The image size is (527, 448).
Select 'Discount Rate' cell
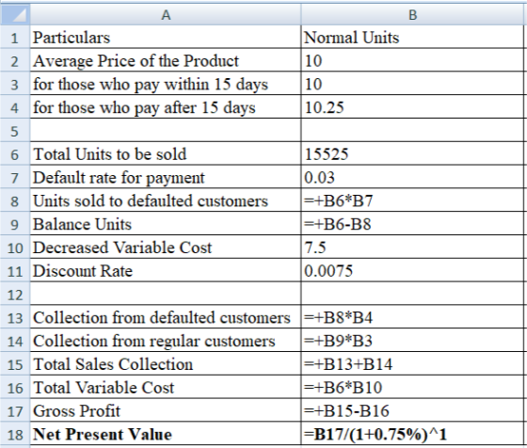tap(166, 270)
